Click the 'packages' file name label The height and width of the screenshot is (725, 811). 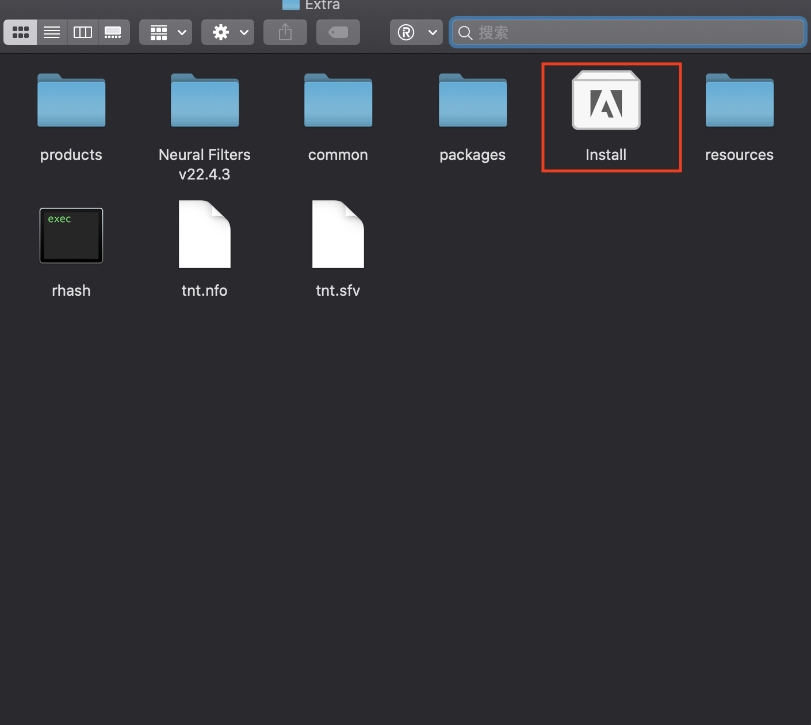click(473, 155)
